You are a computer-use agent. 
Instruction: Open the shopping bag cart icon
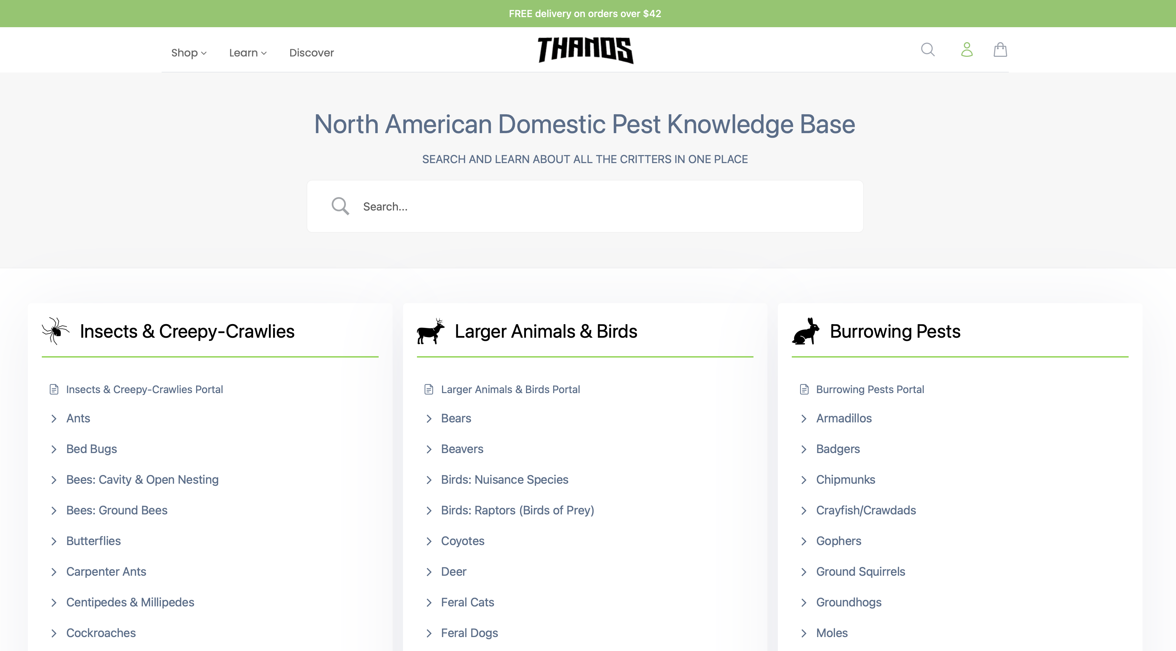pos(1000,49)
